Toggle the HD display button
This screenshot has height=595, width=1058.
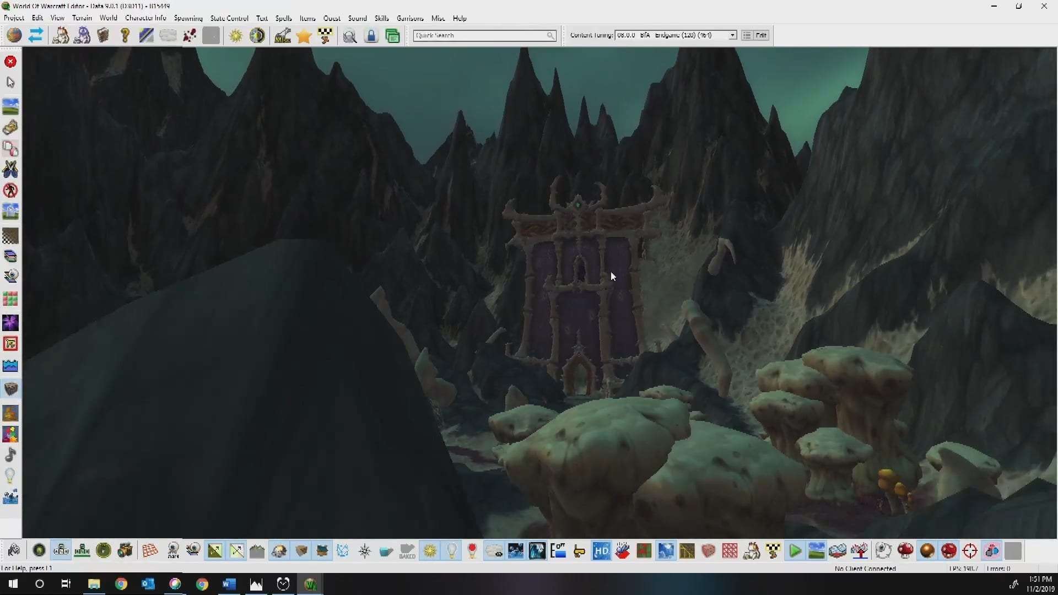coord(601,551)
